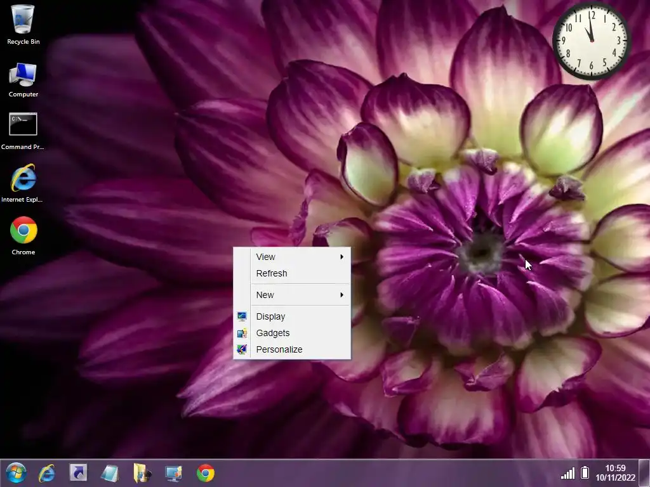The width and height of the screenshot is (650, 487).
Task: Click the Show desktop button on taskbar edge
Action: pos(644,473)
